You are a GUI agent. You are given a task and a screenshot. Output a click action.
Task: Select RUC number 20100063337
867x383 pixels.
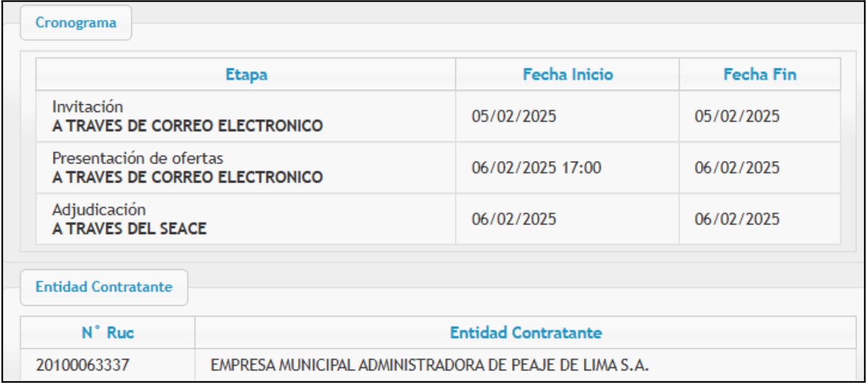point(83,365)
